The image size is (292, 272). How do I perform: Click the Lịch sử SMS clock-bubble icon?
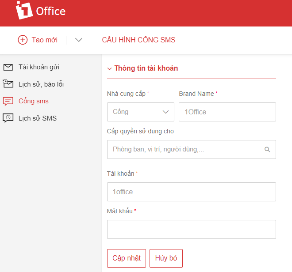pos(8,118)
